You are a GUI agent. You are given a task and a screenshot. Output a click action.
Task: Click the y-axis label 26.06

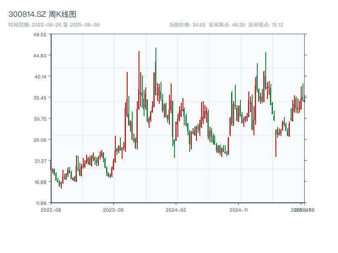coord(40,140)
